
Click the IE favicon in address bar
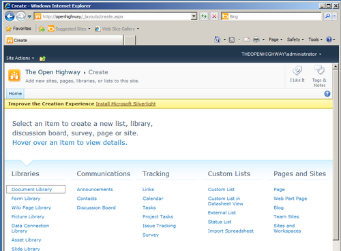pyautogui.click(x=38, y=16)
